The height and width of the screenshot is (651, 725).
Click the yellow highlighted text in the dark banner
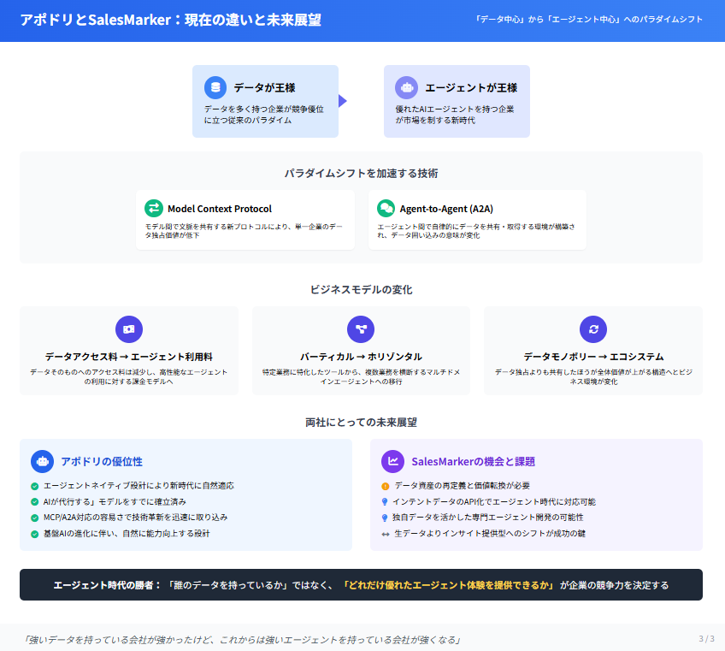pos(448,585)
